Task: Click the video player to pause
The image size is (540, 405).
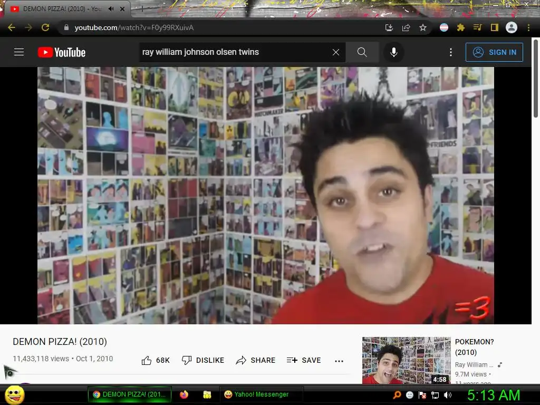Action: (266, 195)
